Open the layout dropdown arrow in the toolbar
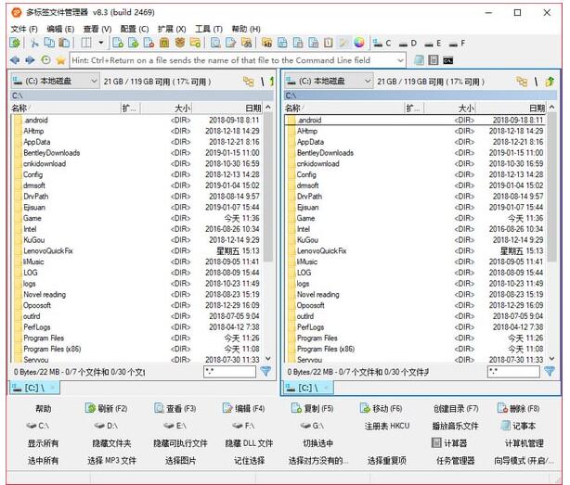 point(101,43)
